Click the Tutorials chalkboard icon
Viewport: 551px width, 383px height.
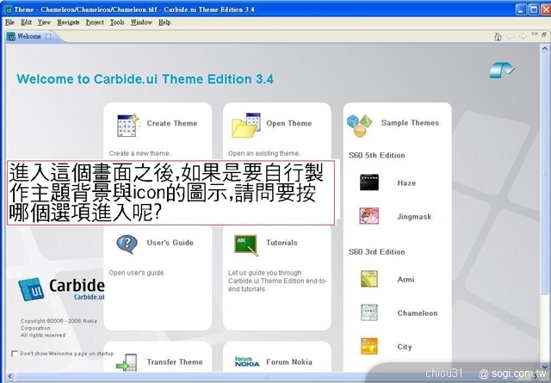pos(246,245)
